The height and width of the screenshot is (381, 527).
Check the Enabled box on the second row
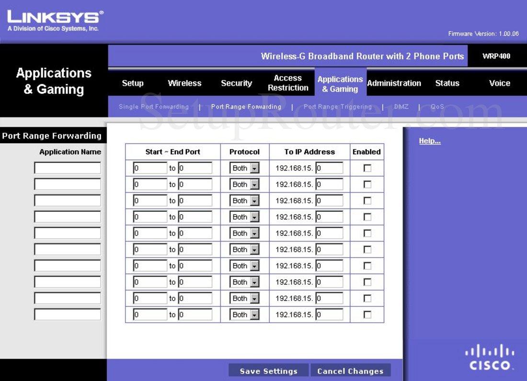367,184
